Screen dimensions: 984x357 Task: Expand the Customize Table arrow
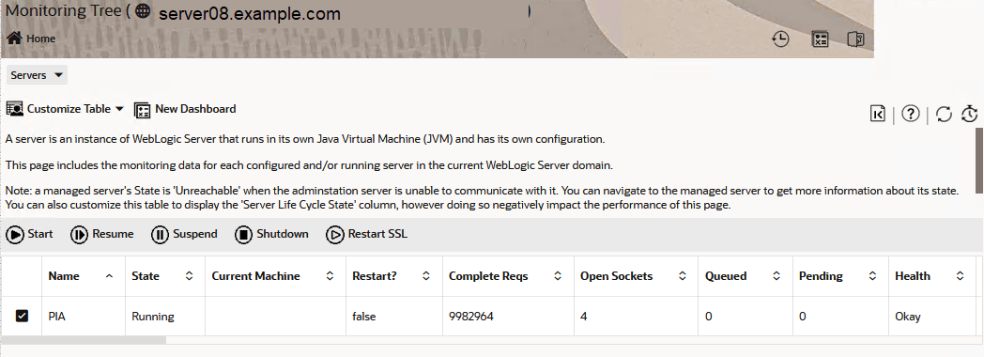pos(119,109)
